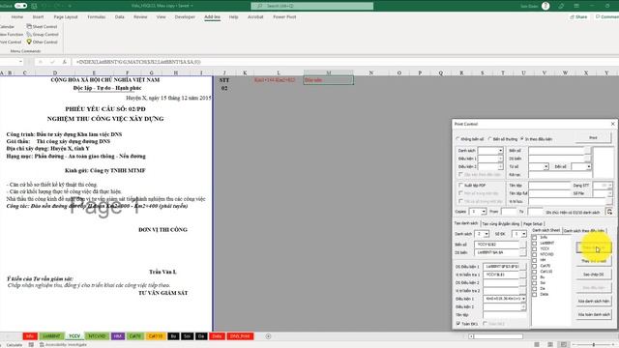Check the Xuất tệp PDF checkbox

[460, 185]
